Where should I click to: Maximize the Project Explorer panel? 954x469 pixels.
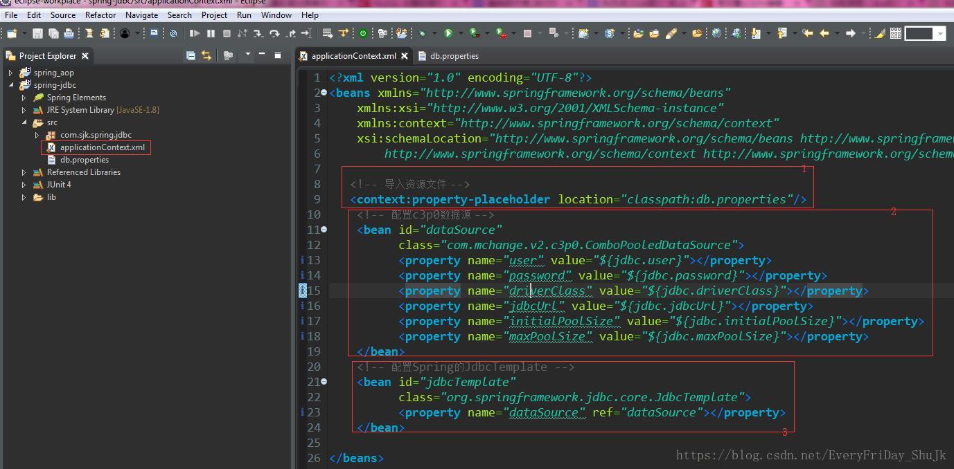tap(278, 55)
